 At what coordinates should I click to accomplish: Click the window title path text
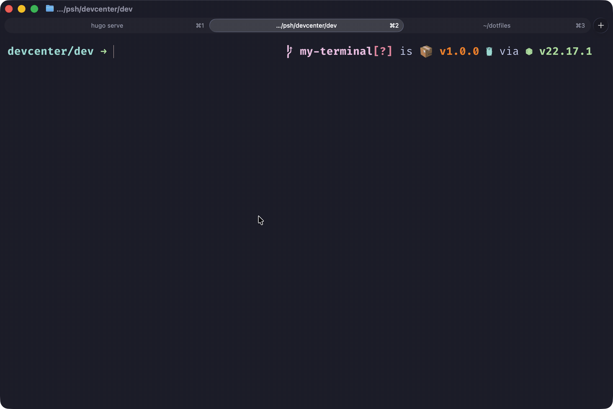tap(94, 9)
